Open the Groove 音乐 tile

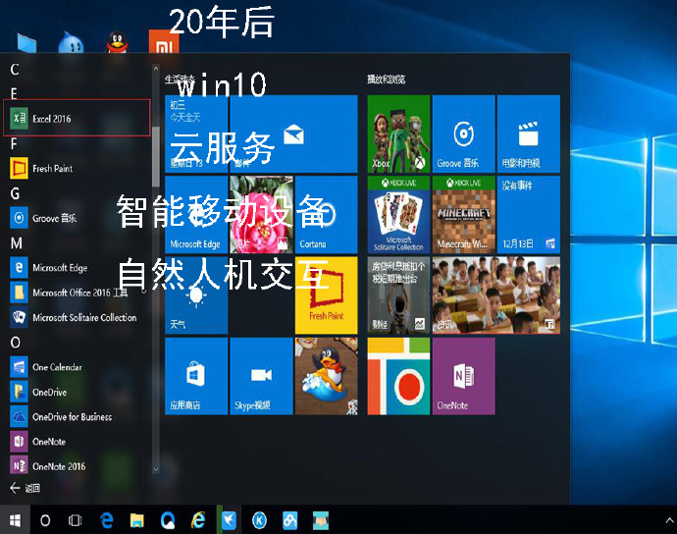coord(462,133)
